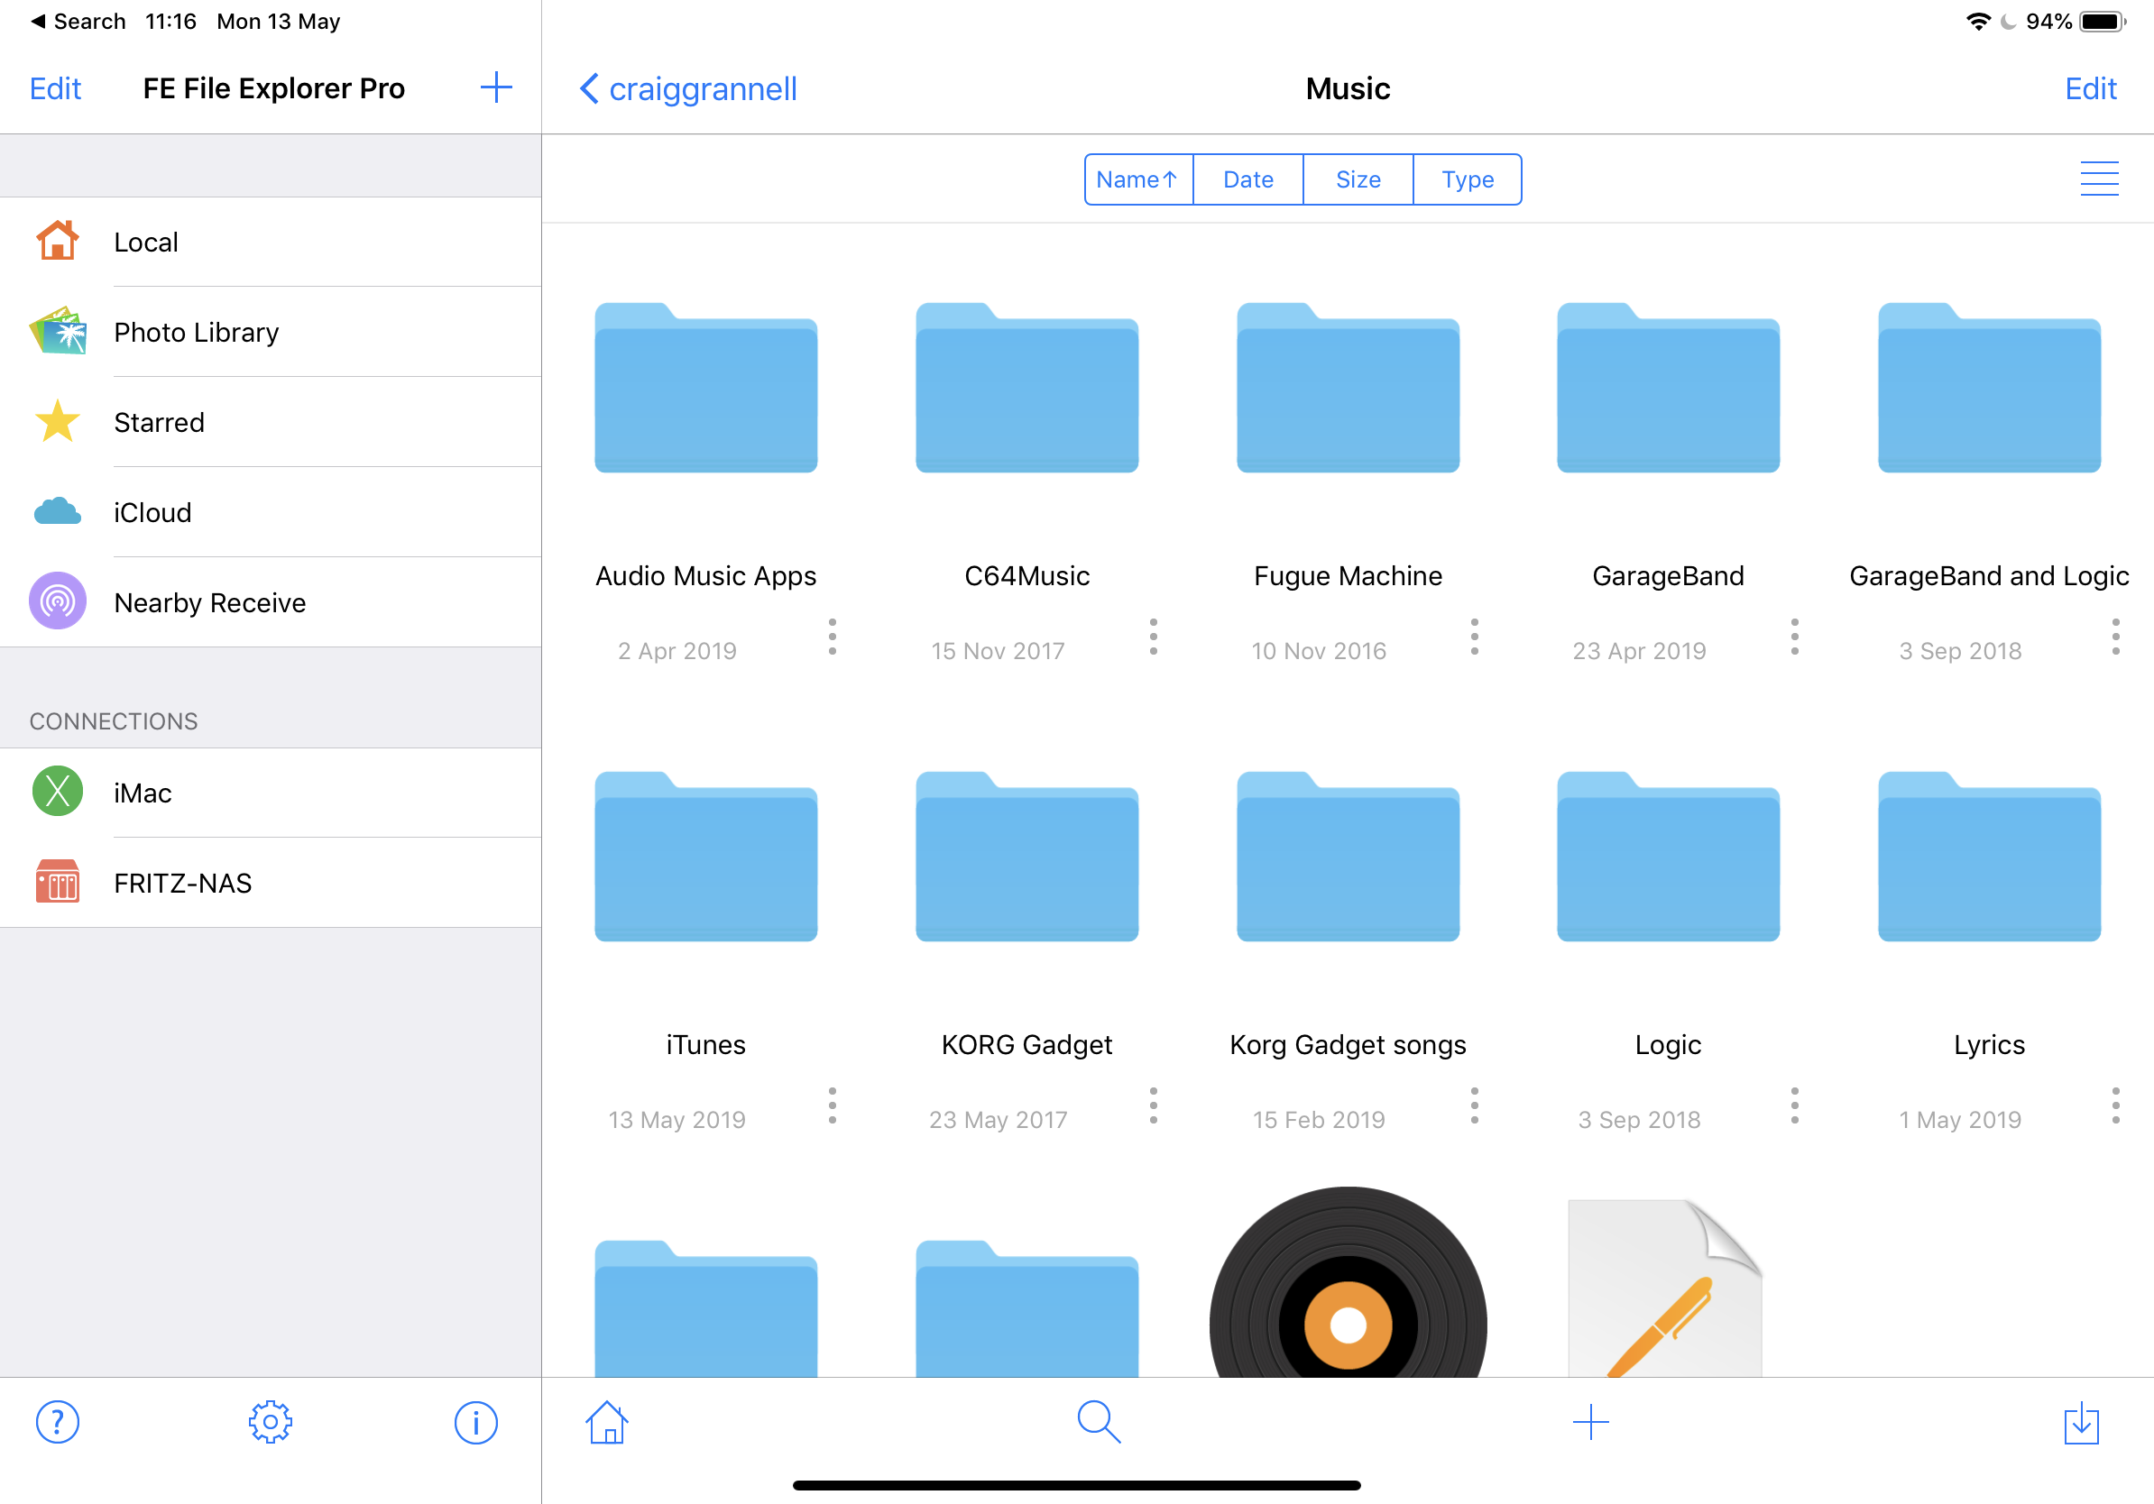2154x1504 pixels.
Task: Sort files by Date
Action: pos(1247,179)
